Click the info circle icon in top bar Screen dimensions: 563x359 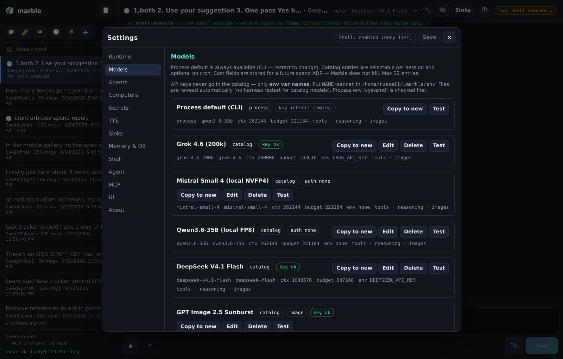click(485, 10)
